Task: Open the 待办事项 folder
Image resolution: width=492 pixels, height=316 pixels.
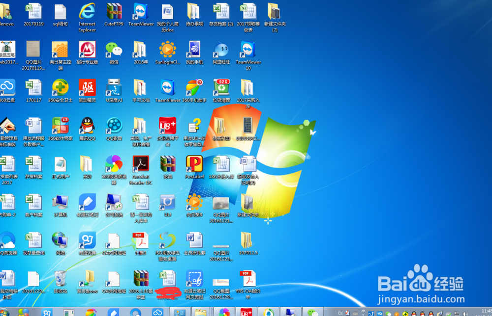Action: [x=194, y=15]
